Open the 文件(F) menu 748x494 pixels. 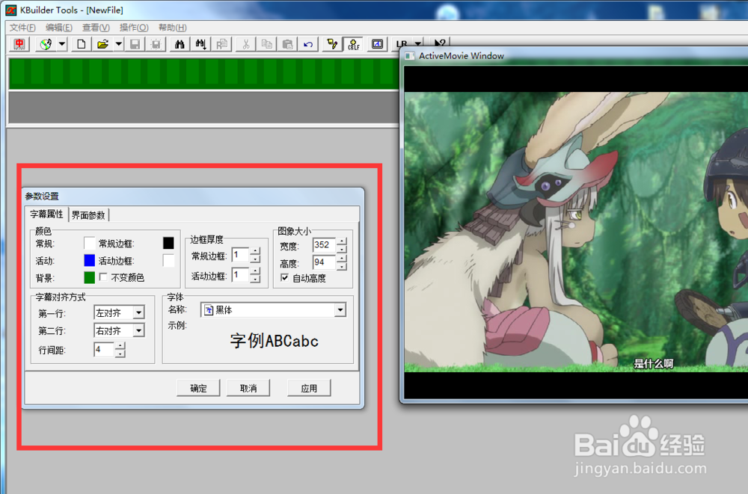click(22, 28)
